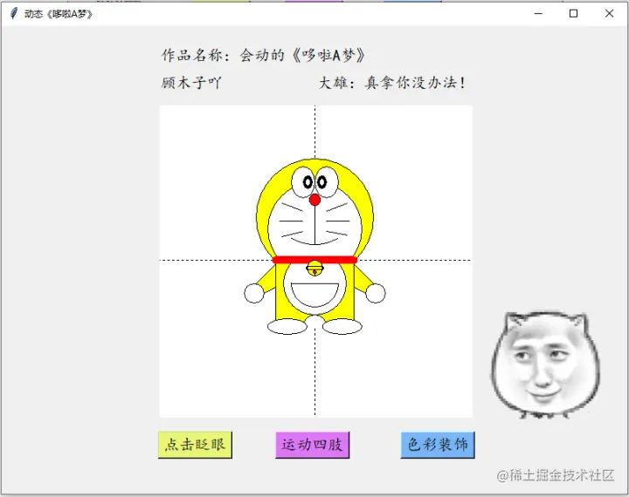The image size is (629, 497).
Task: Click Doraemon's golden bell
Action: pos(314,269)
